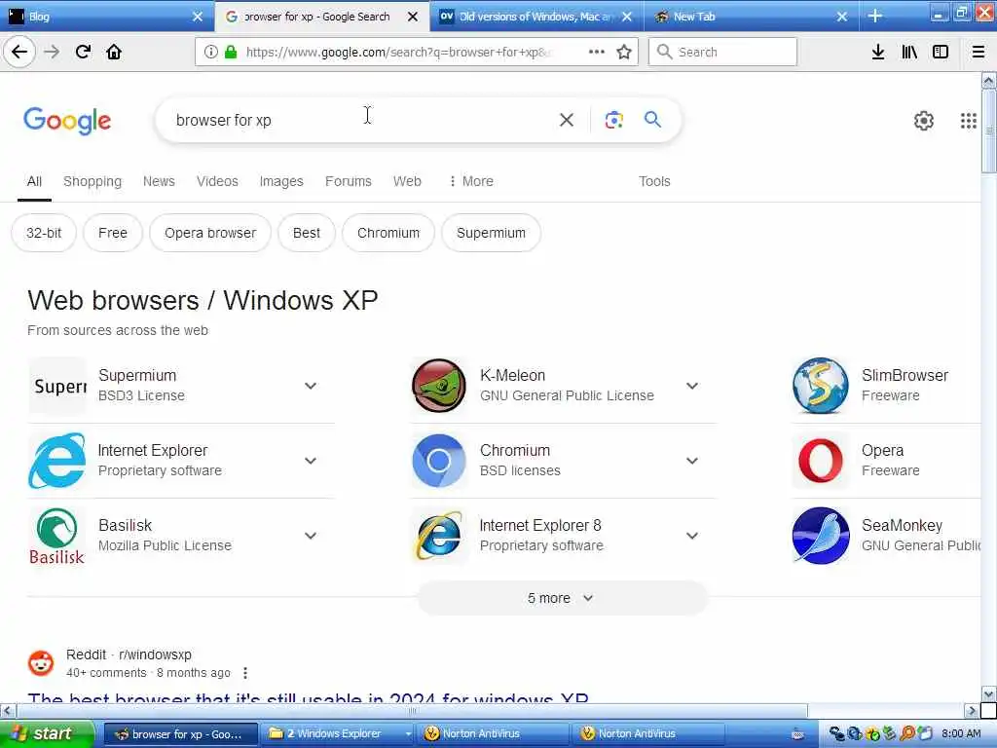Switch to the Images results tab

tap(281, 181)
